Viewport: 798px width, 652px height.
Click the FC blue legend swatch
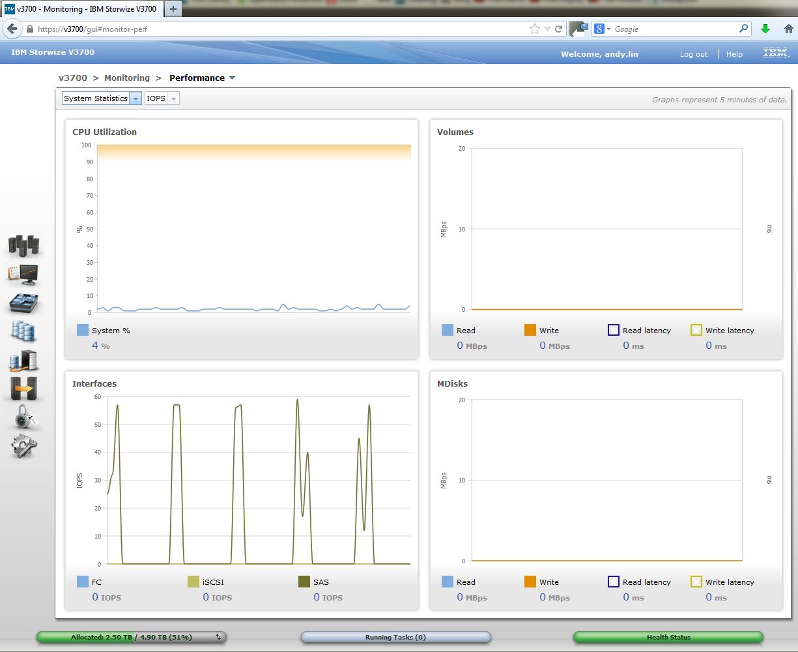pos(82,582)
